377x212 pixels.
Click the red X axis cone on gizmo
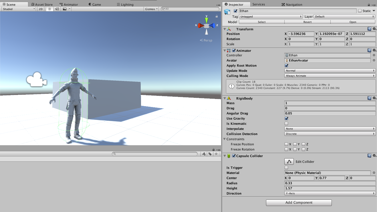coord(201,25)
